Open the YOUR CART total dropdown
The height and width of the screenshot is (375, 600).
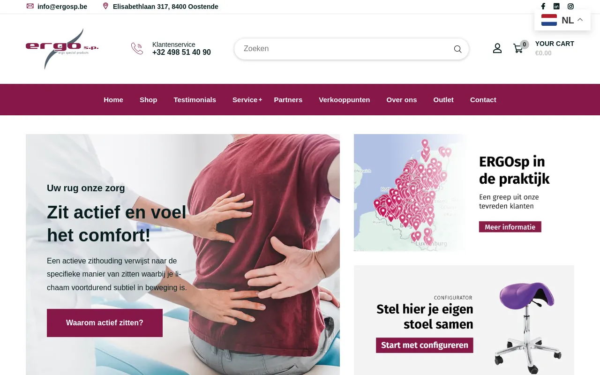555,48
